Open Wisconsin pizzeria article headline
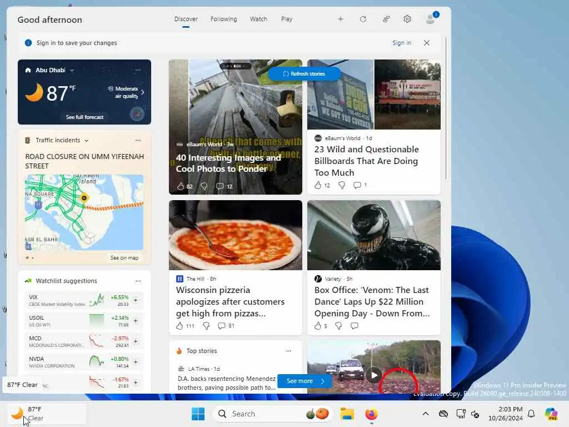 tap(230, 301)
